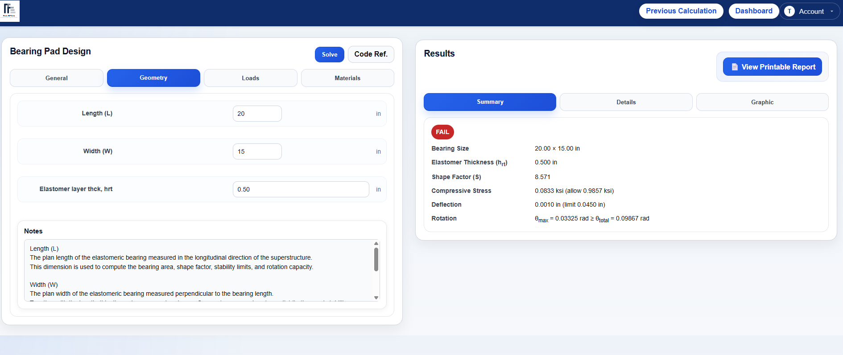Image resolution: width=843 pixels, height=355 pixels.
Task: Go to Previous Calculation
Action: pyautogui.click(x=681, y=11)
